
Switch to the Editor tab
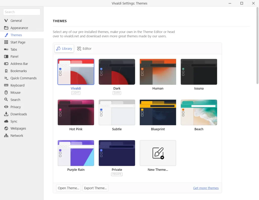[x=84, y=48]
